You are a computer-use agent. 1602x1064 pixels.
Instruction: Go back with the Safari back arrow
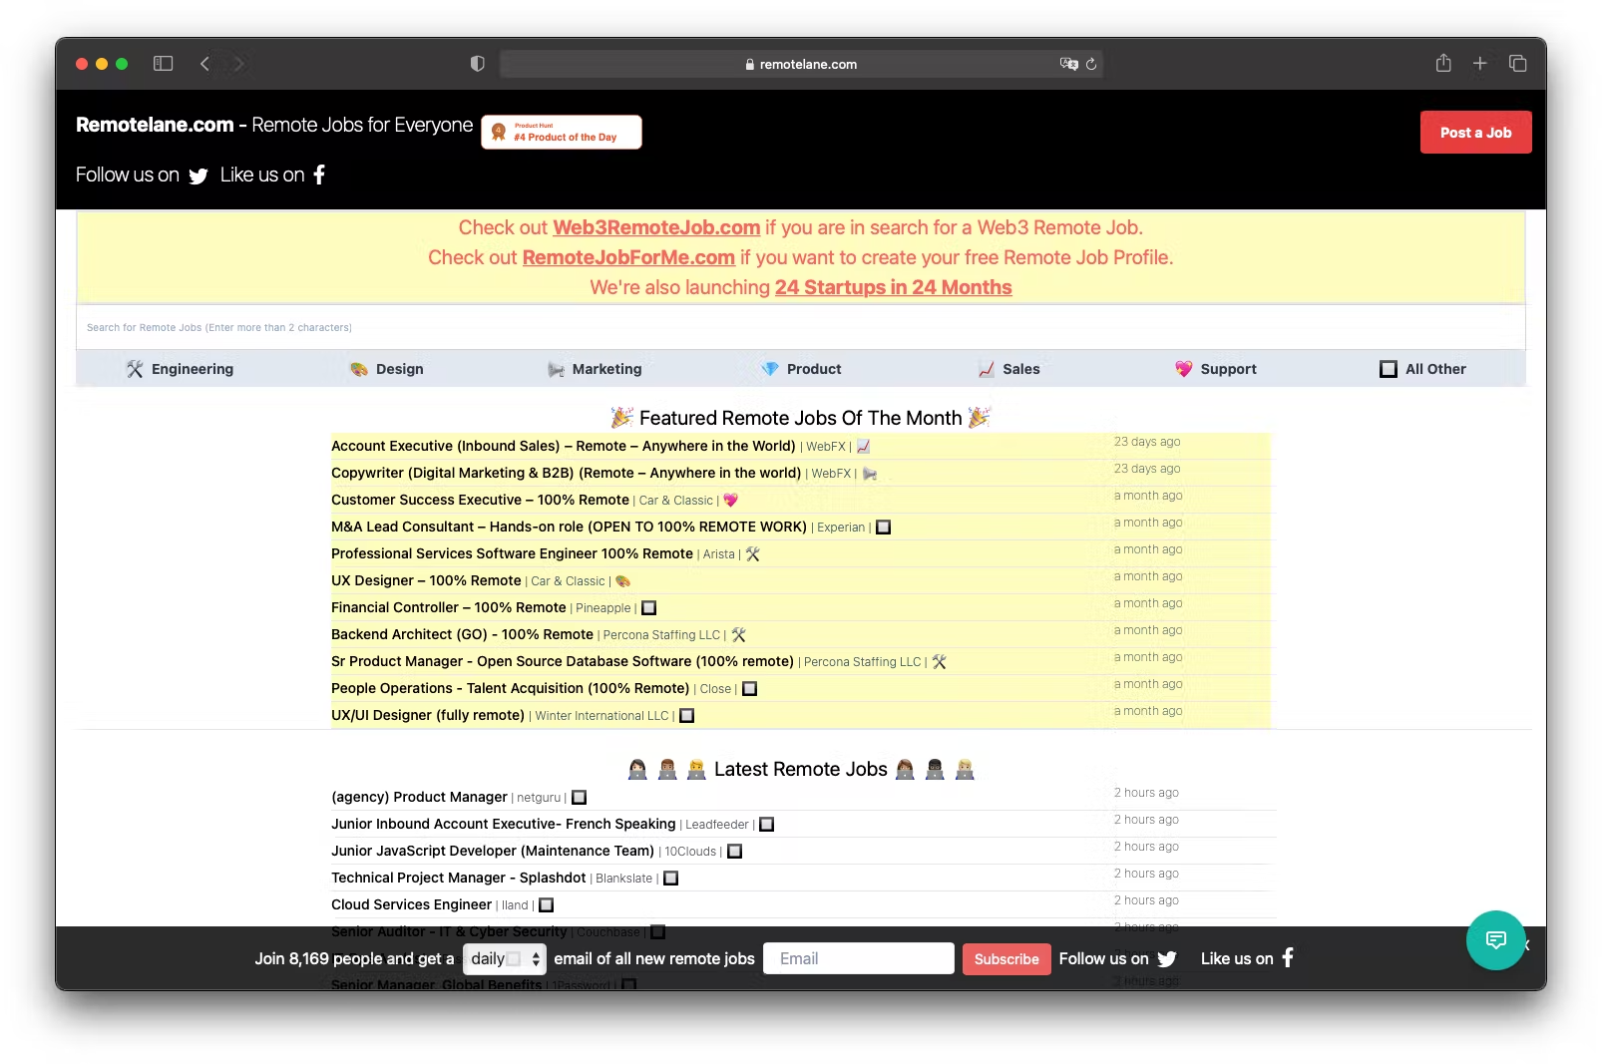pyautogui.click(x=204, y=64)
